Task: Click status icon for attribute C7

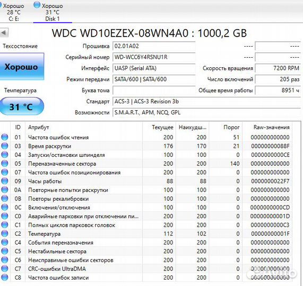Action: [x=5, y=269]
